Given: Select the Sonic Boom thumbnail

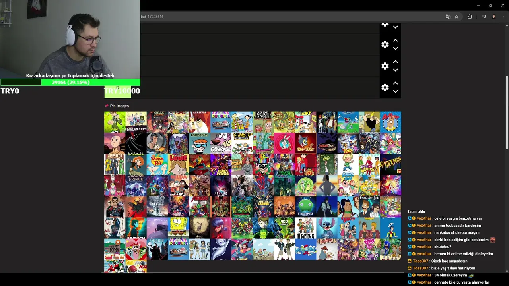Looking at the screenshot, I should (x=390, y=249).
